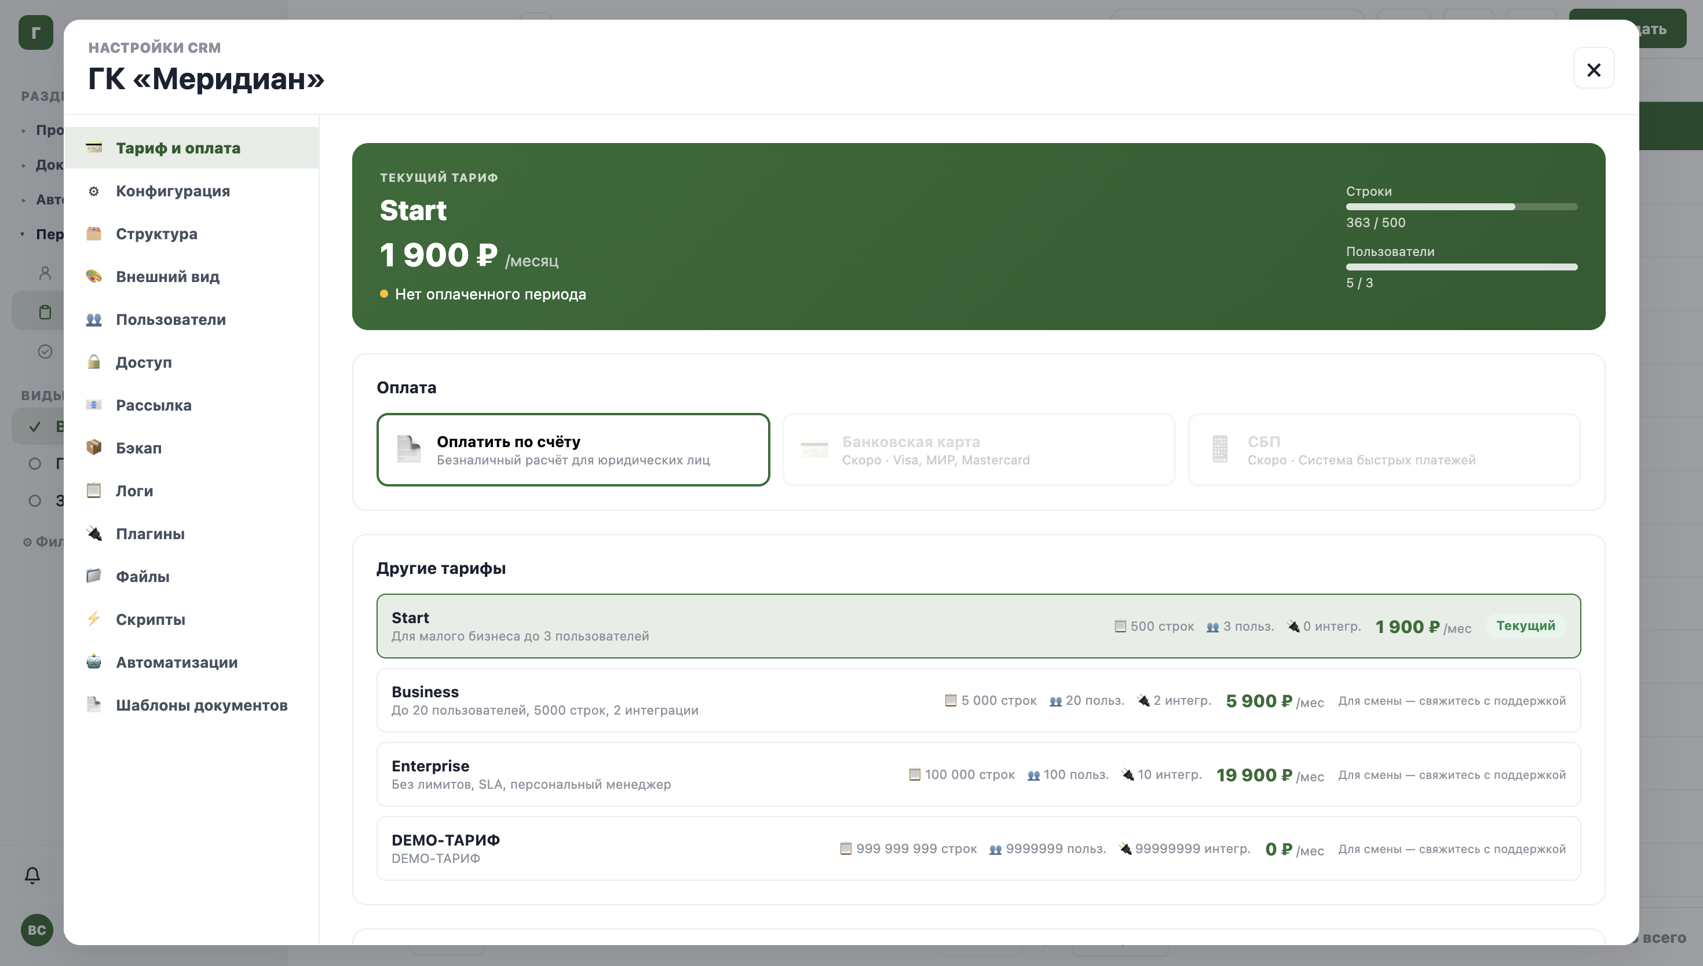Select Банковская карта payment option
Viewport: 1703px width, 966px height.
click(978, 450)
